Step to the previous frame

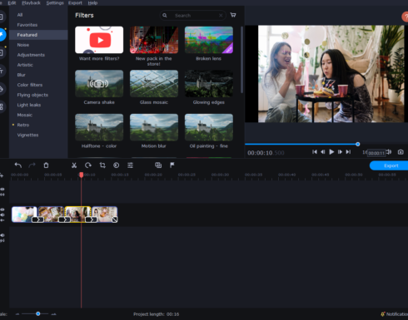click(x=323, y=152)
